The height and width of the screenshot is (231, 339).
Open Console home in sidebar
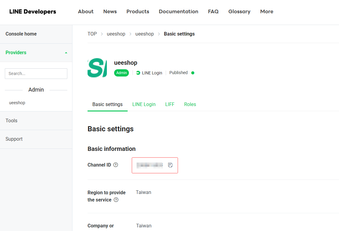click(x=21, y=34)
